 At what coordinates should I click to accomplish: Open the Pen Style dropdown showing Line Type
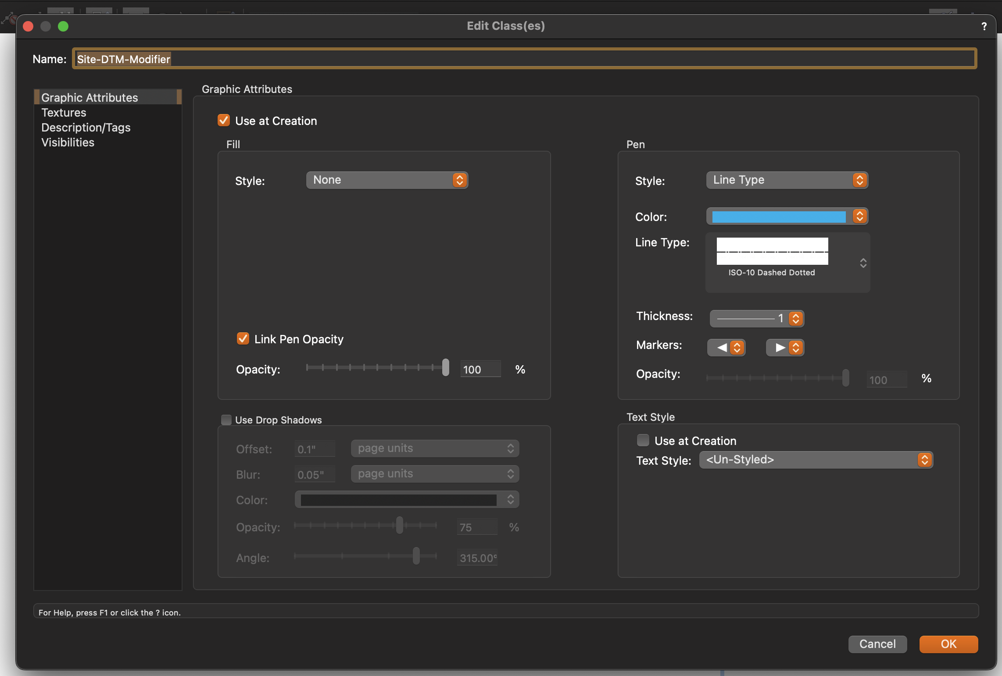[x=787, y=180]
